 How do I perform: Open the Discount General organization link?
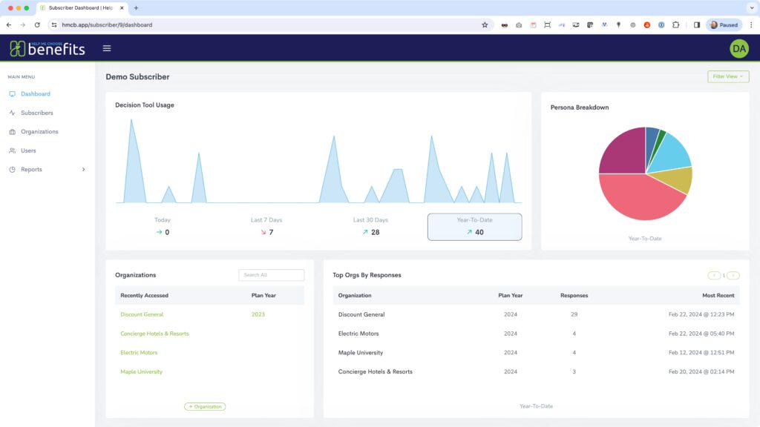pos(142,314)
